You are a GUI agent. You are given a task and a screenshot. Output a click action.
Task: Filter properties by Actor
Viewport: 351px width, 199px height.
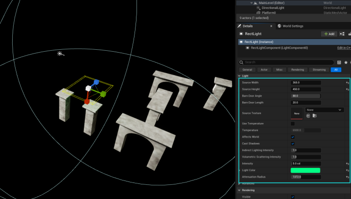point(264,70)
